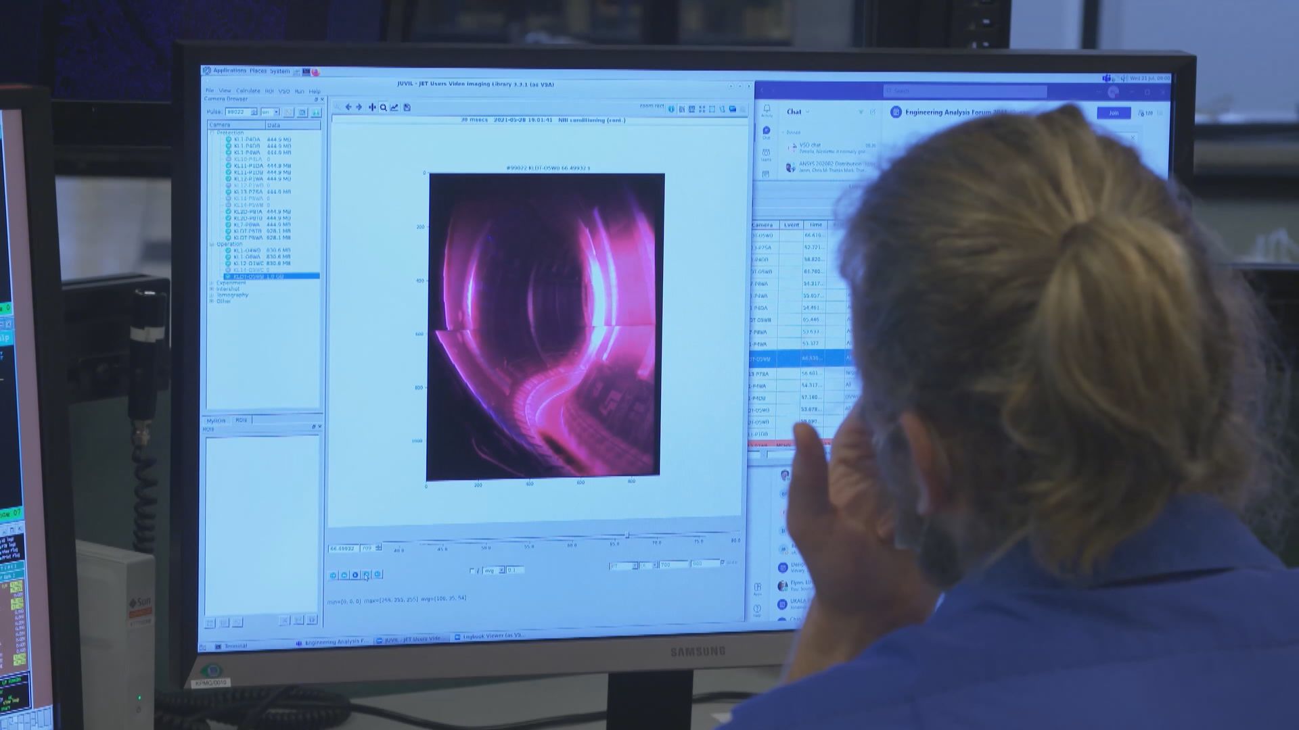
Task: Toggle the KL11-P1DA camera check icon
Action: click(x=229, y=166)
